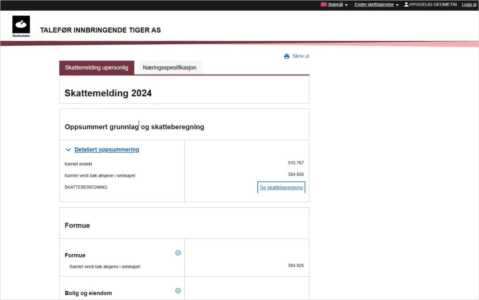
Task: Open Se skatteberegning
Action: coord(281,187)
